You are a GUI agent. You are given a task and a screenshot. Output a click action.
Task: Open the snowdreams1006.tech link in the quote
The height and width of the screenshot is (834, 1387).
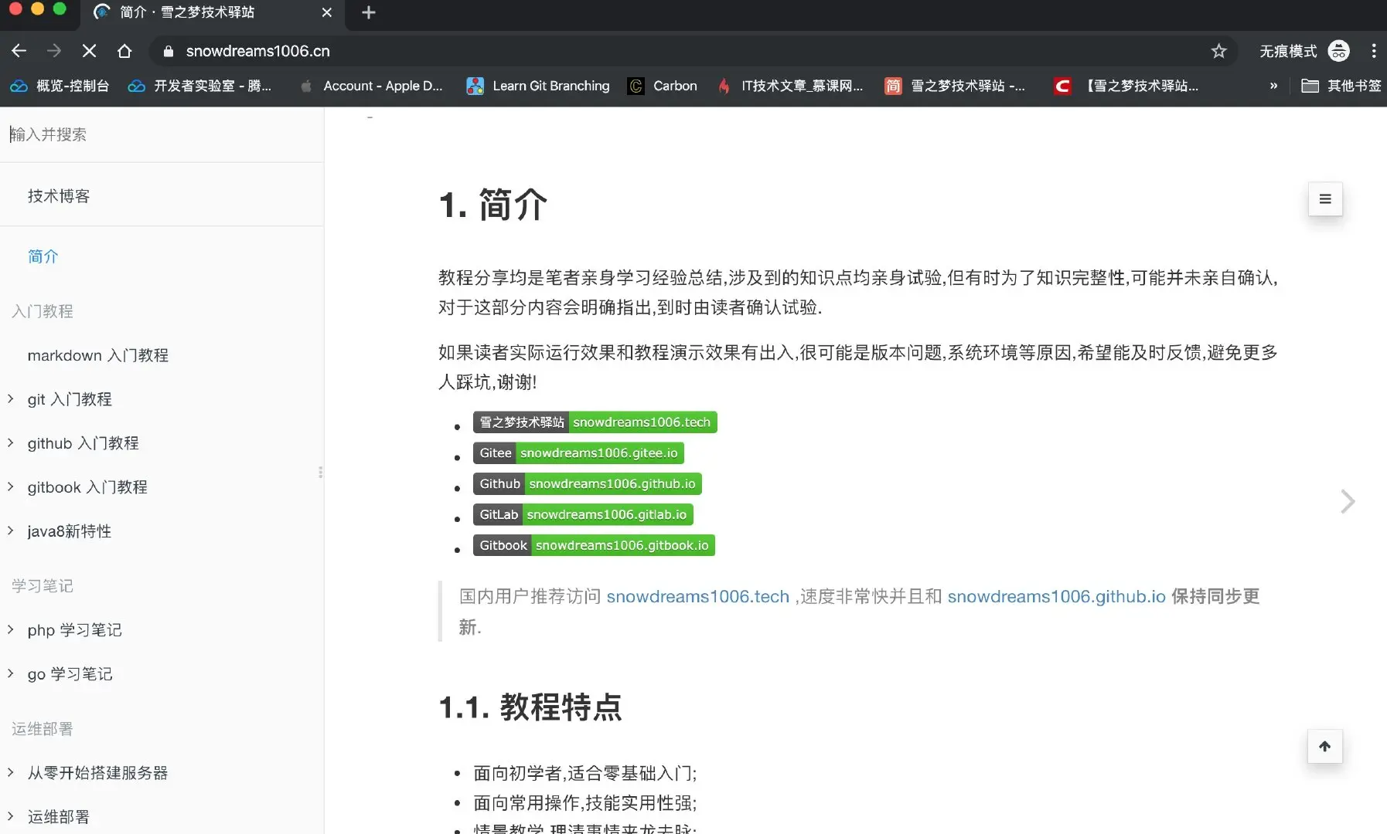click(x=697, y=596)
